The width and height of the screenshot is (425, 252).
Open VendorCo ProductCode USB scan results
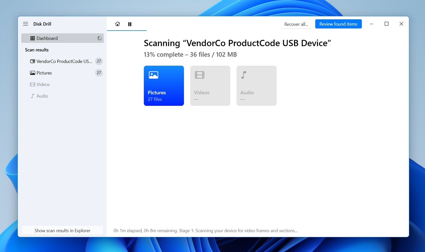point(63,61)
